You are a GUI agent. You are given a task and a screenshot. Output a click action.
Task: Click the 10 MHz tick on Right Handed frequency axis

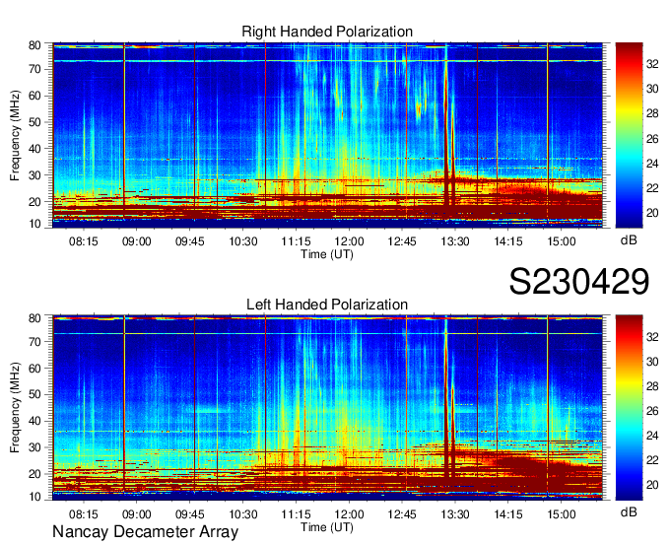34,224
